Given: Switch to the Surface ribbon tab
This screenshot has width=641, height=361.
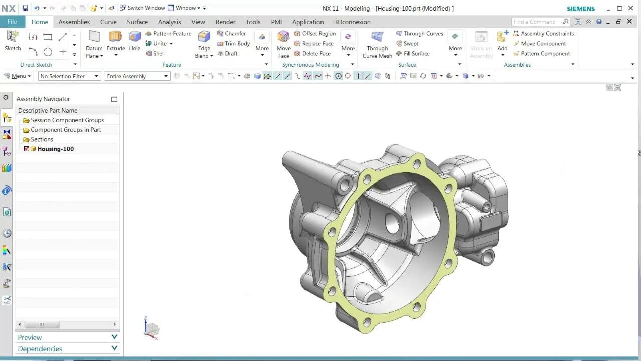Looking at the screenshot, I should [137, 22].
